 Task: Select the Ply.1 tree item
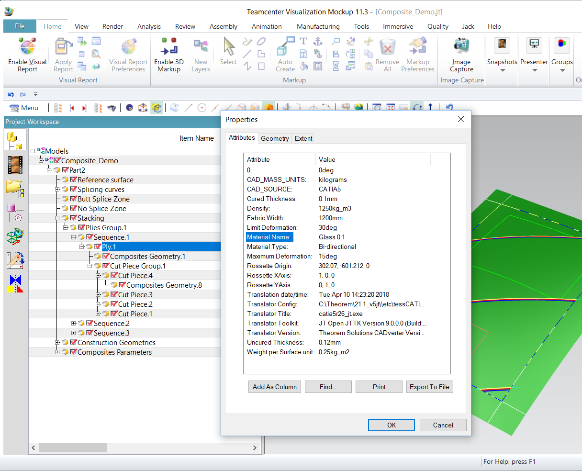pos(109,247)
